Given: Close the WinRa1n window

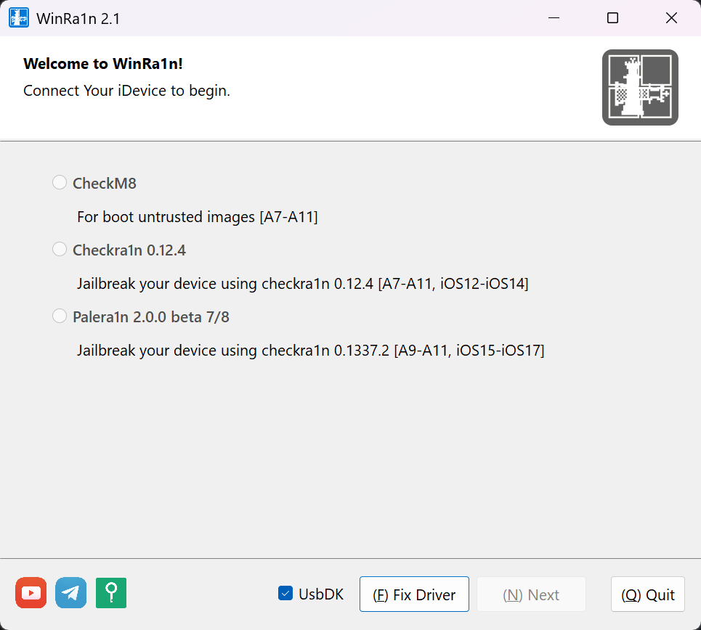Looking at the screenshot, I should click(x=671, y=18).
